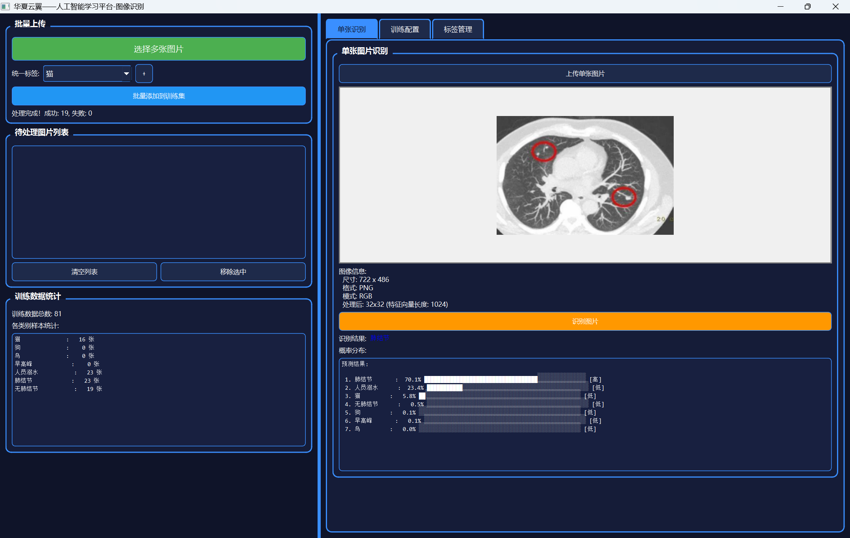850x538 pixels.
Task: Click the 猫 label combo box
Action: pyautogui.click(x=83, y=74)
